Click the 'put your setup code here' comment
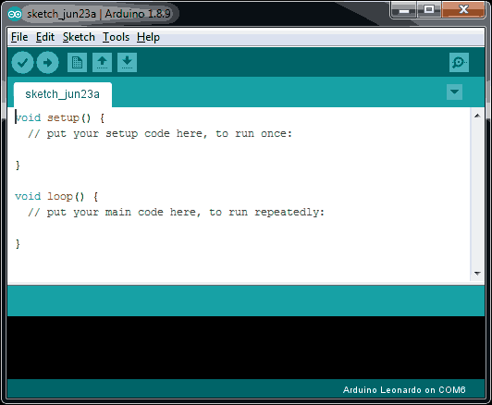 tap(160, 134)
